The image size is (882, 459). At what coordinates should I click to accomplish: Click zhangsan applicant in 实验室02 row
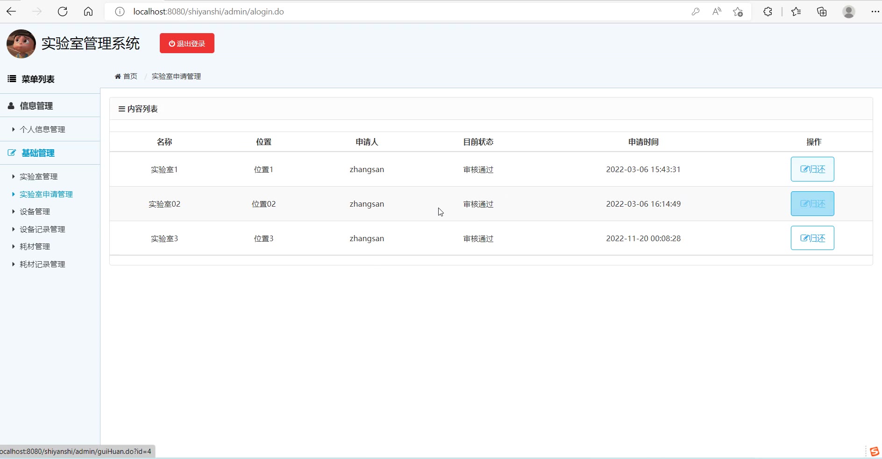[x=367, y=204]
